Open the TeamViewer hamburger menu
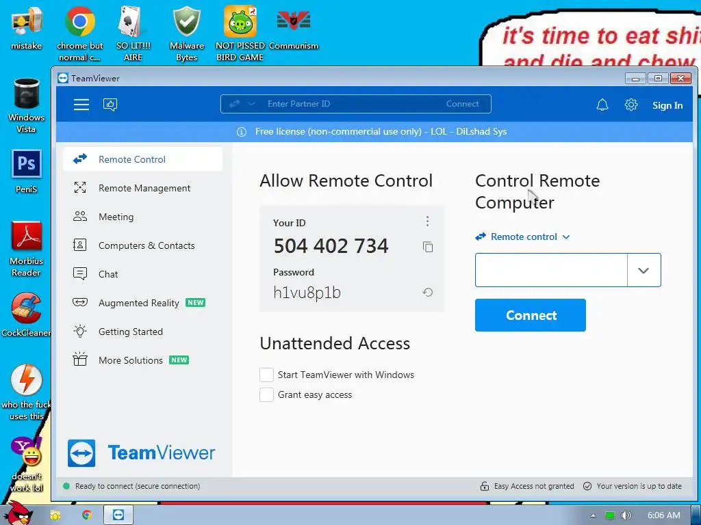 point(81,105)
